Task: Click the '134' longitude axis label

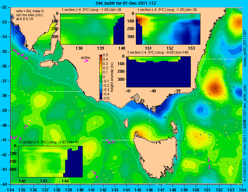Action: point(11,190)
